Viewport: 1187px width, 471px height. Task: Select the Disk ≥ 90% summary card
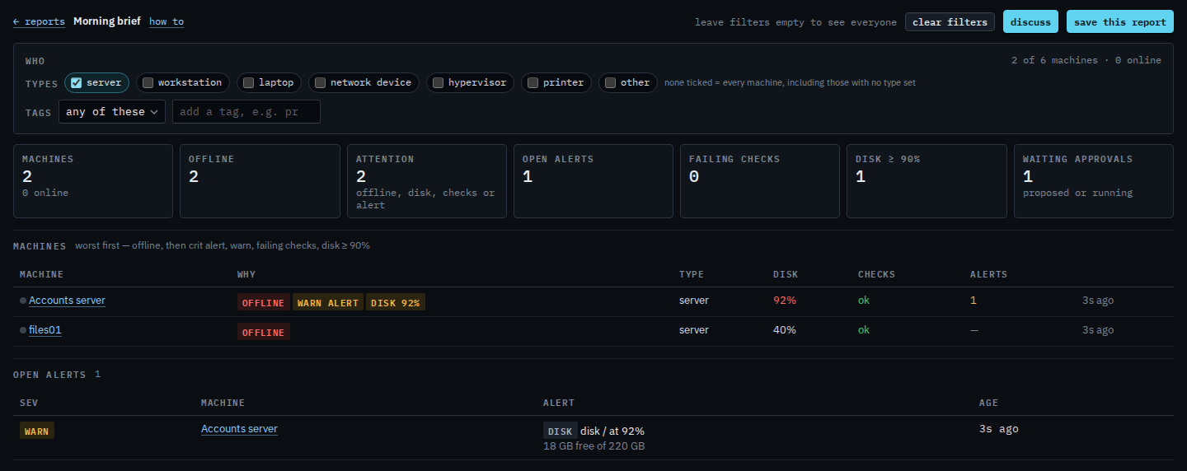(927, 181)
